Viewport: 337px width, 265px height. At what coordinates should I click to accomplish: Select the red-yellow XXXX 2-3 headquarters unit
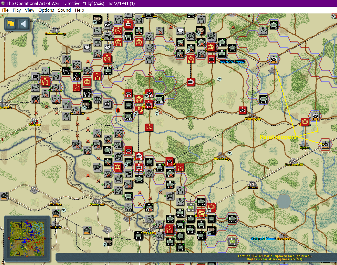click(201, 213)
